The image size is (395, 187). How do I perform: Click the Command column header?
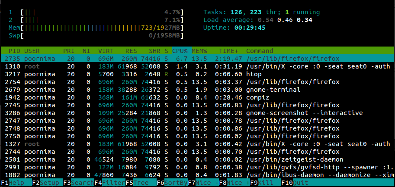tap(260, 51)
